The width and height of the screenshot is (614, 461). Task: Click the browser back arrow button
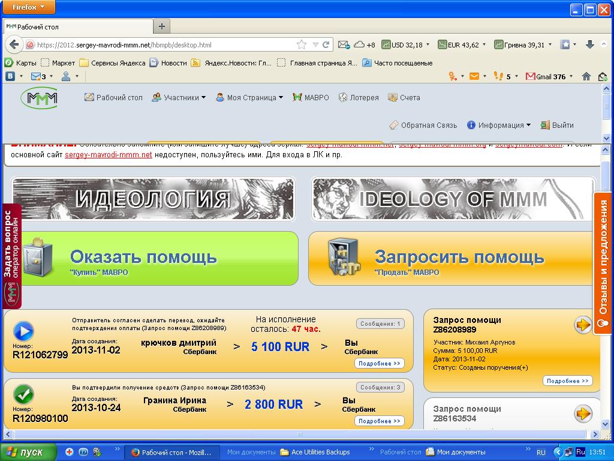[x=14, y=44]
